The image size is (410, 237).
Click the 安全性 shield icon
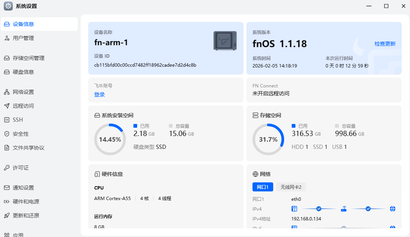pos(7,134)
